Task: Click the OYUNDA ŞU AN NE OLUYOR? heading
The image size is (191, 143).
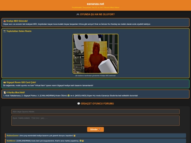Action: pyautogui.click(x=97, y=14)
